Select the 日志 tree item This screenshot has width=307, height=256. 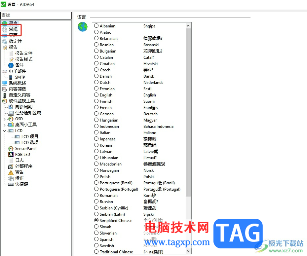point(19,160)
